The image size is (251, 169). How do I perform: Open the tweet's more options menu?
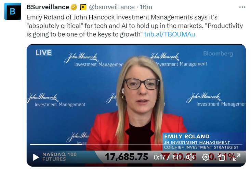pyautogui.click(x=242, y=7)
